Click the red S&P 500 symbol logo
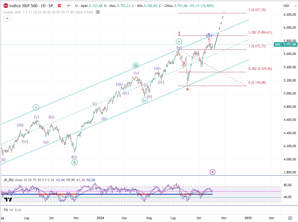 click(x=6, y=6)
